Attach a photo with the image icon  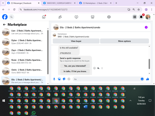click(59, 79)
